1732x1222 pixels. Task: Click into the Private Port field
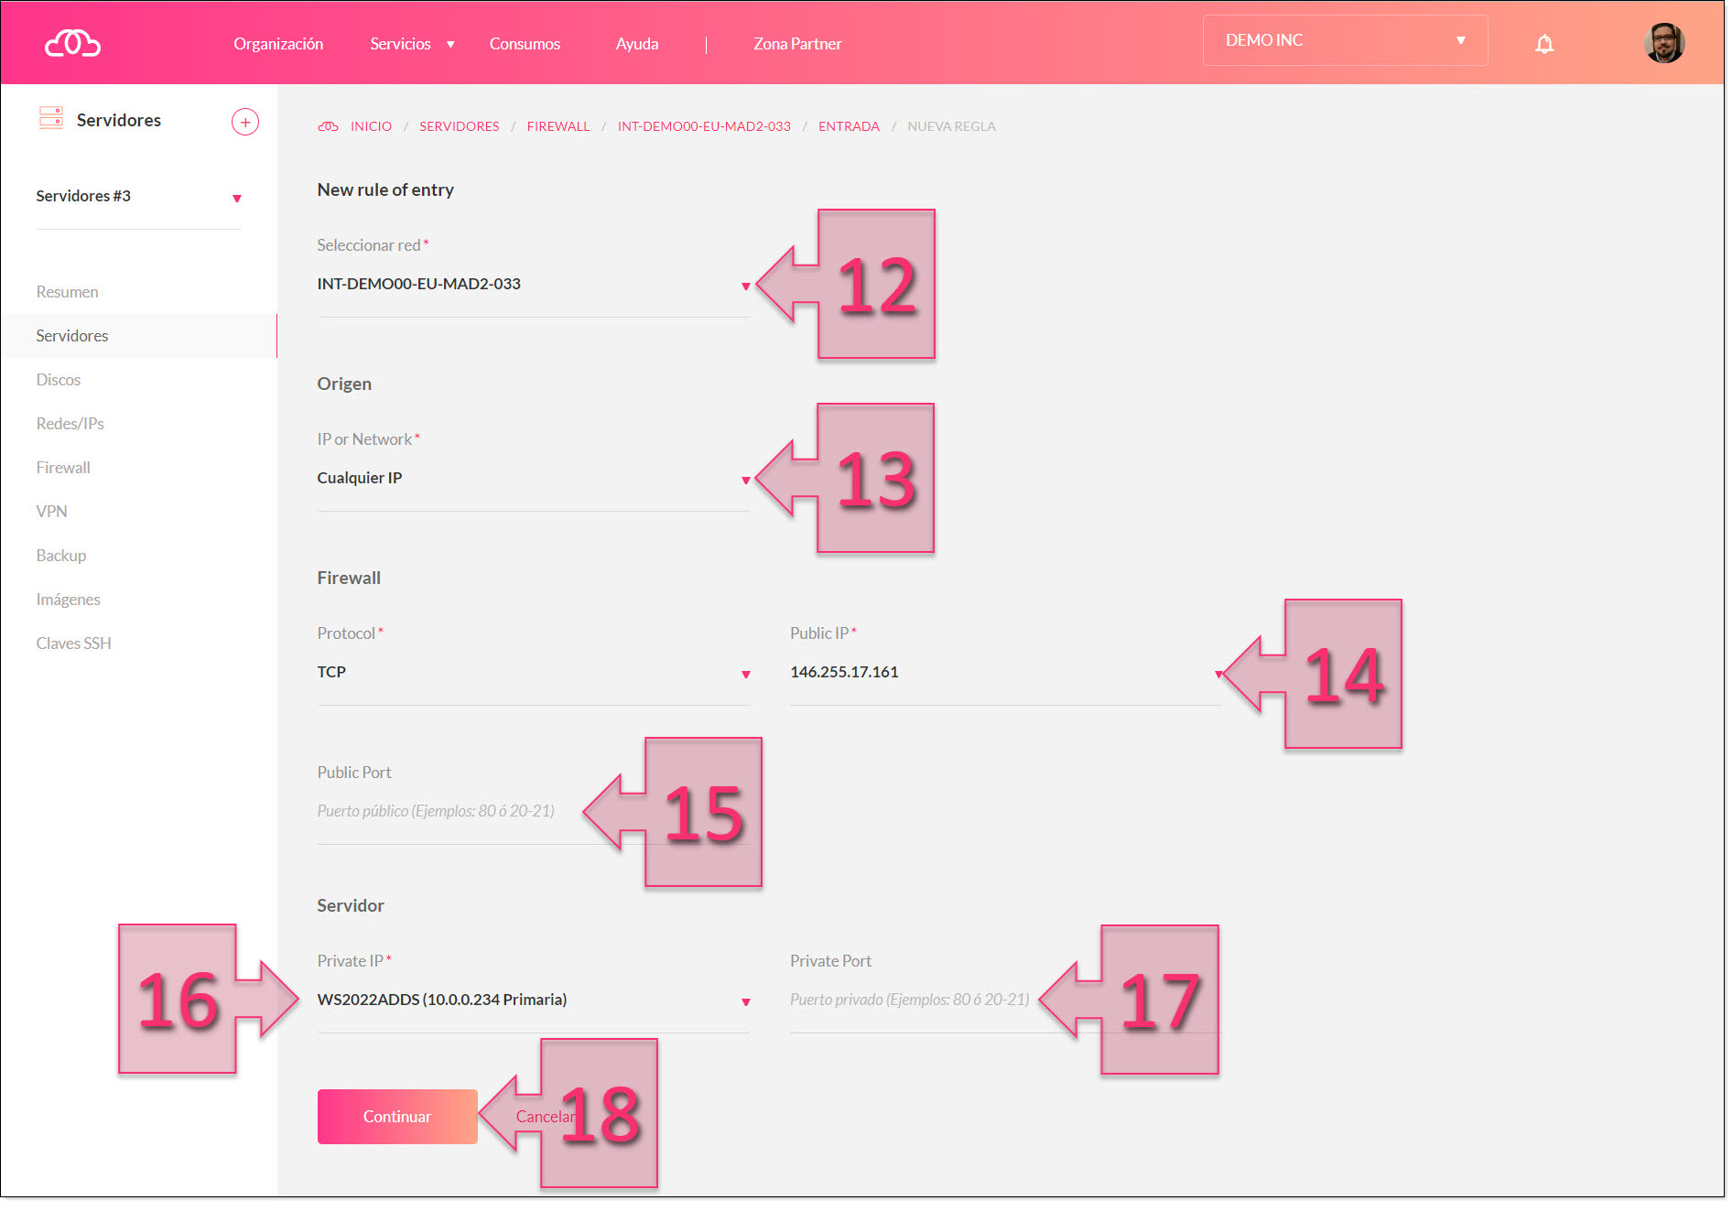click(909, 1000)
